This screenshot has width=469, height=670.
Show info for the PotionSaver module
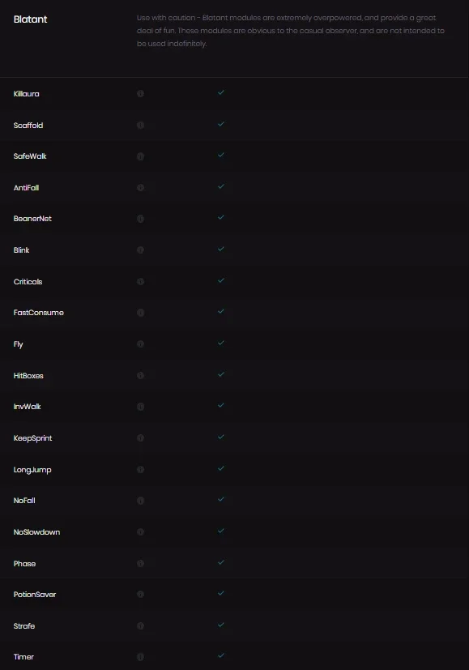[140, 595]
